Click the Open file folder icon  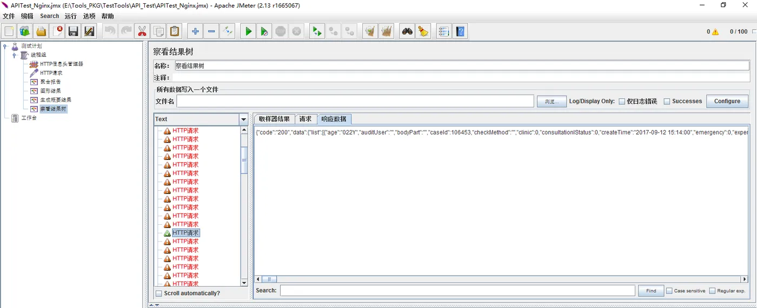pyautogui.click(x=41, y=31)
